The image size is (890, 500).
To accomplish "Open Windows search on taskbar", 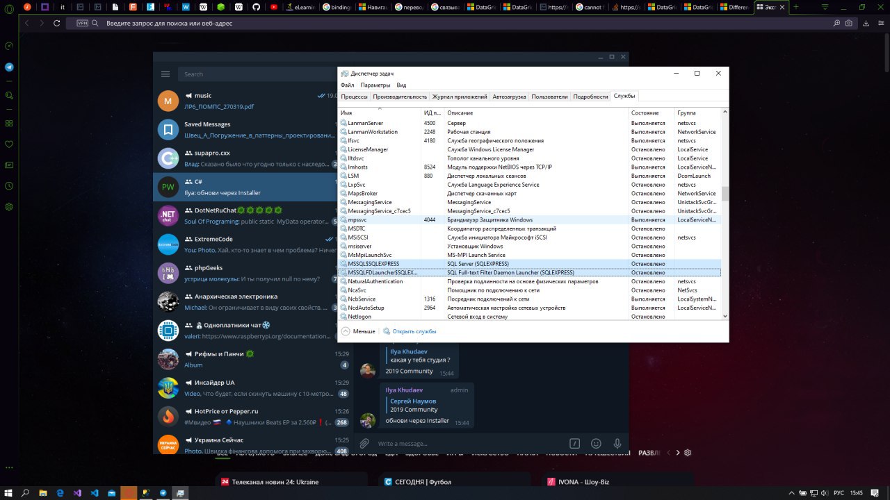I will click(26, 492).
